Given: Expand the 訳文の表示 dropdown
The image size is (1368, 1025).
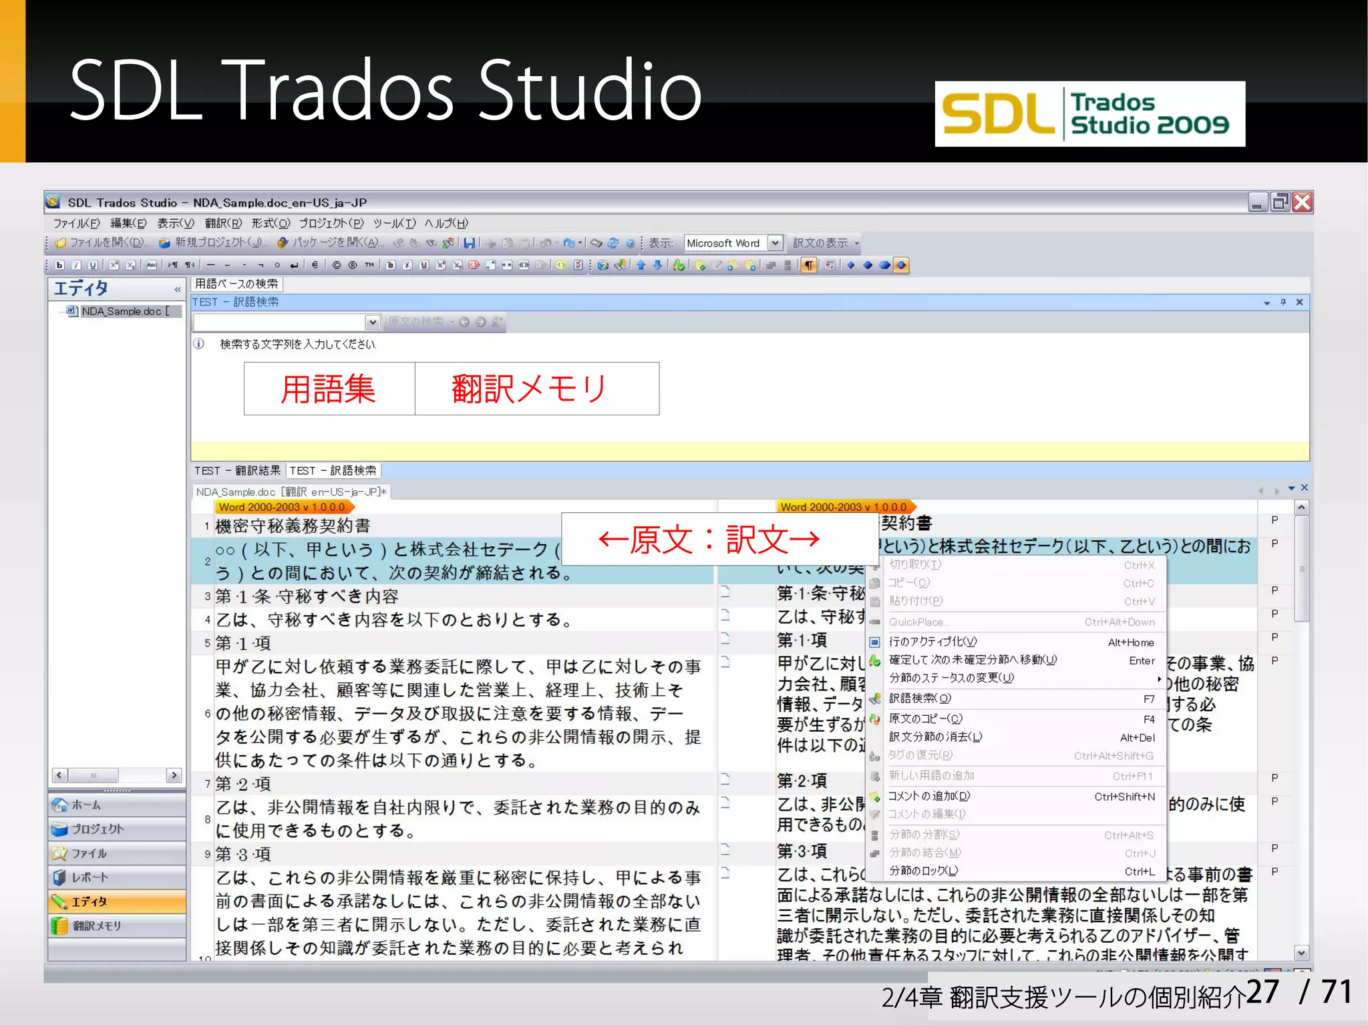Looking at the screenshot, I should (857, 244).
